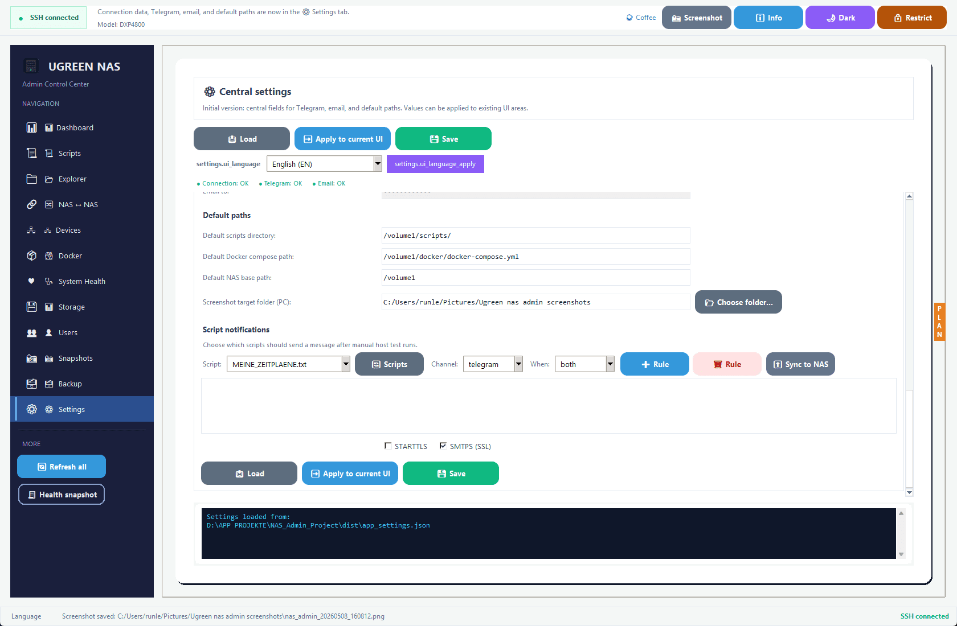Open NAS ↔ NAS page

tap(82, 204)
